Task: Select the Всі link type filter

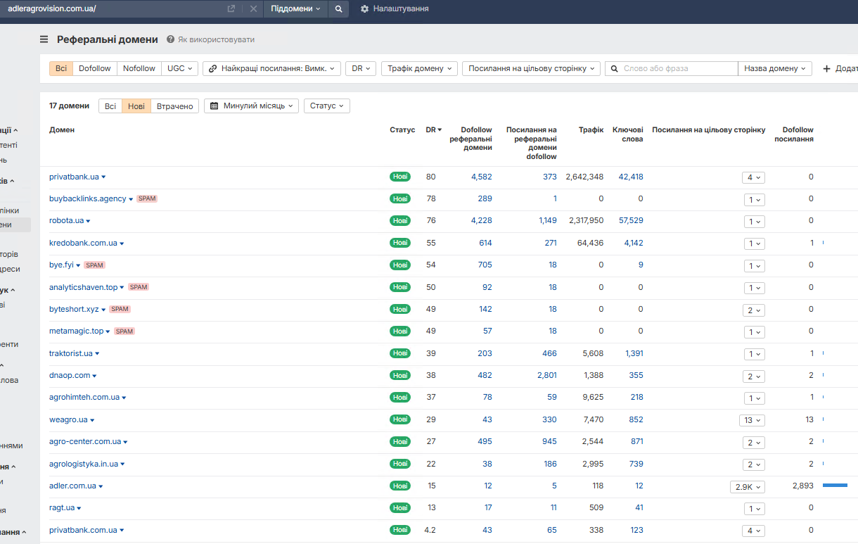Action: coord(61,68)
